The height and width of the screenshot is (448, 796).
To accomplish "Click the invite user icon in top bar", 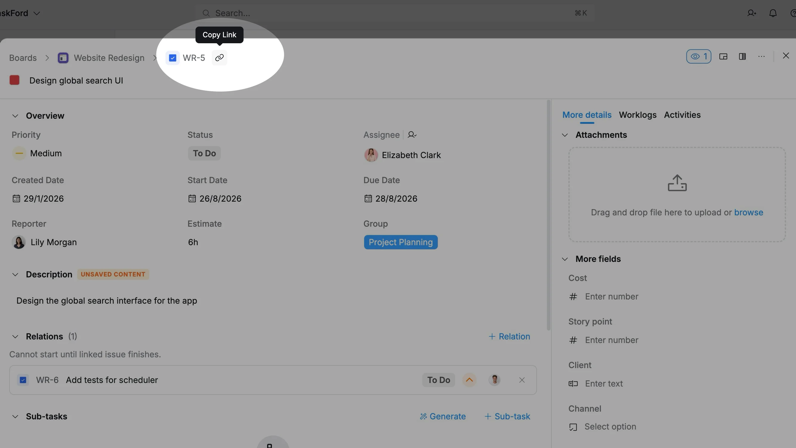I will [x=752, y=13].
